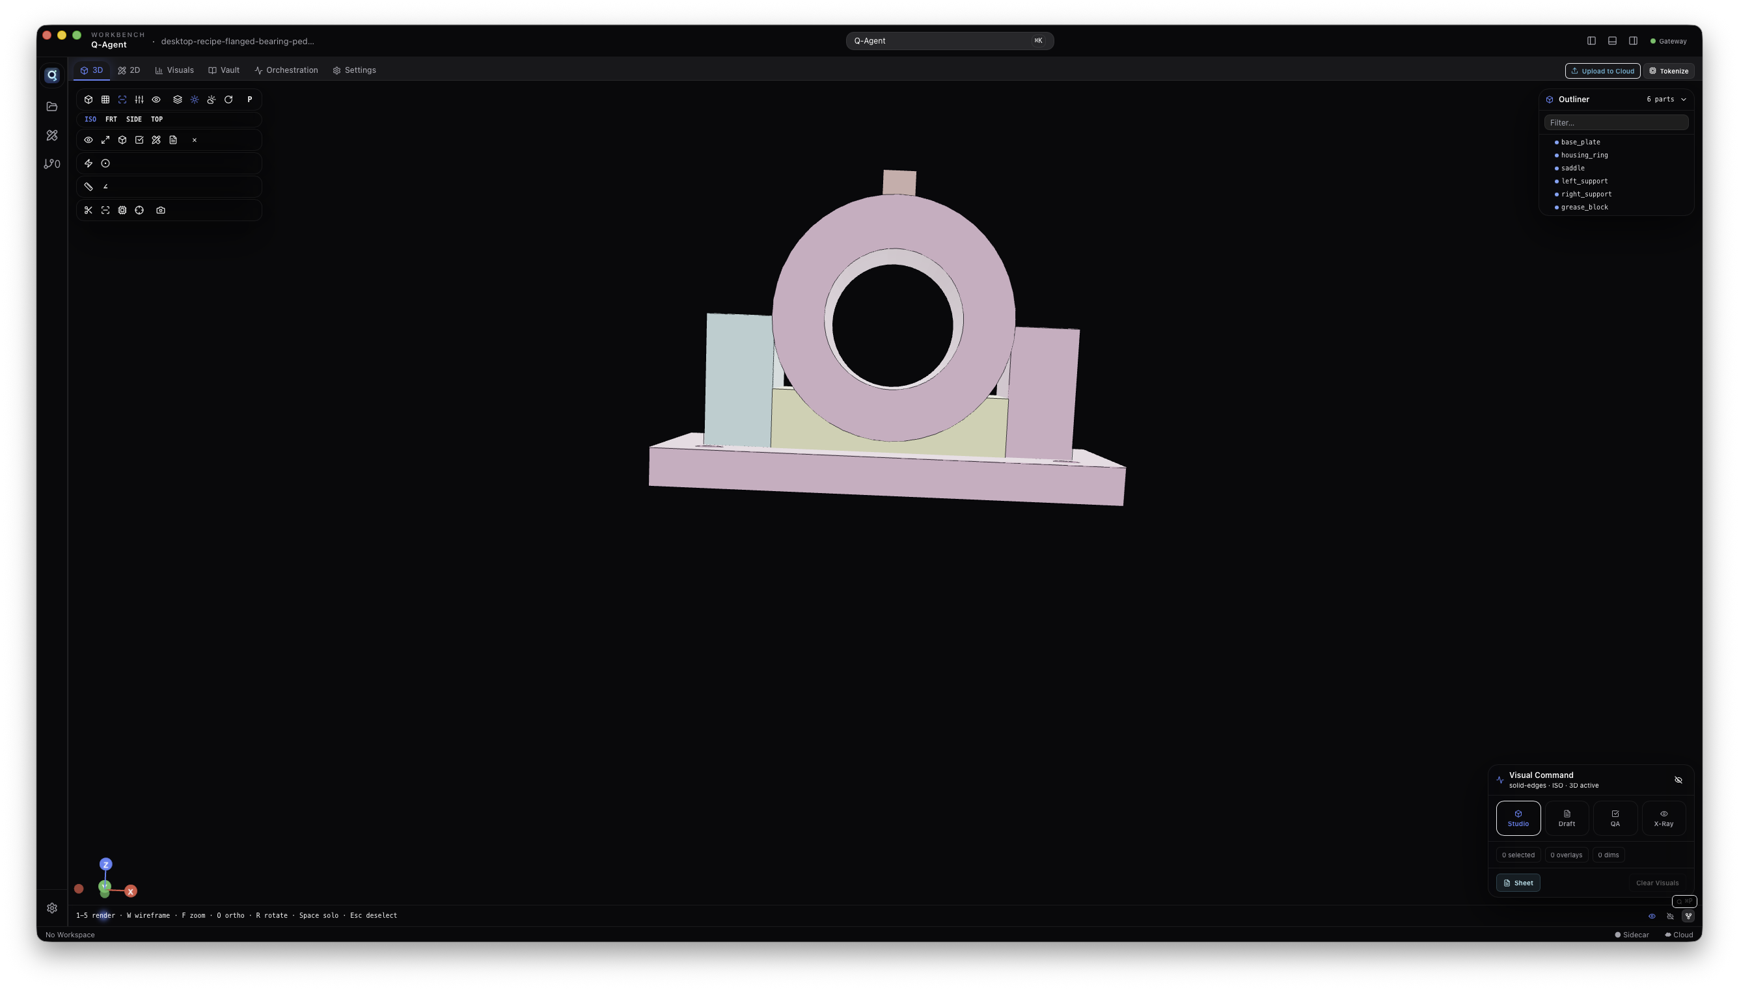Toggle the grid icon in the viewport toolbar
1739x990 pixels.
coord(105,100)
